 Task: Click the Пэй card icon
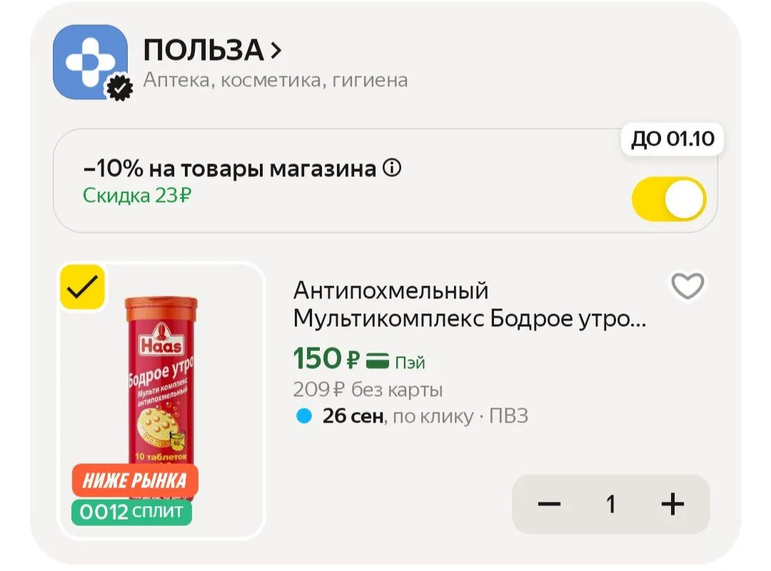378,361
